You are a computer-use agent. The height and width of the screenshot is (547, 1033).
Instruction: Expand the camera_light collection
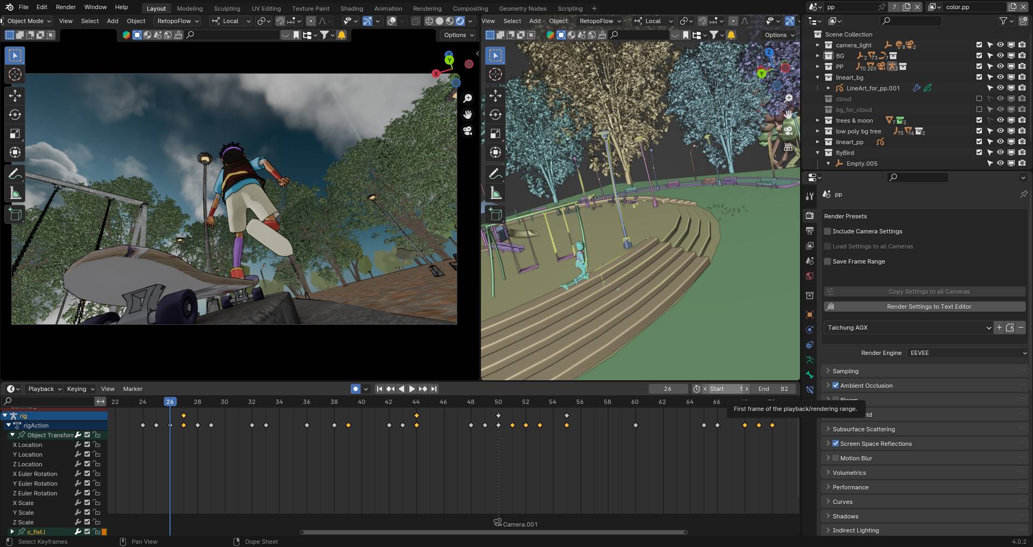tap(818, 45)
